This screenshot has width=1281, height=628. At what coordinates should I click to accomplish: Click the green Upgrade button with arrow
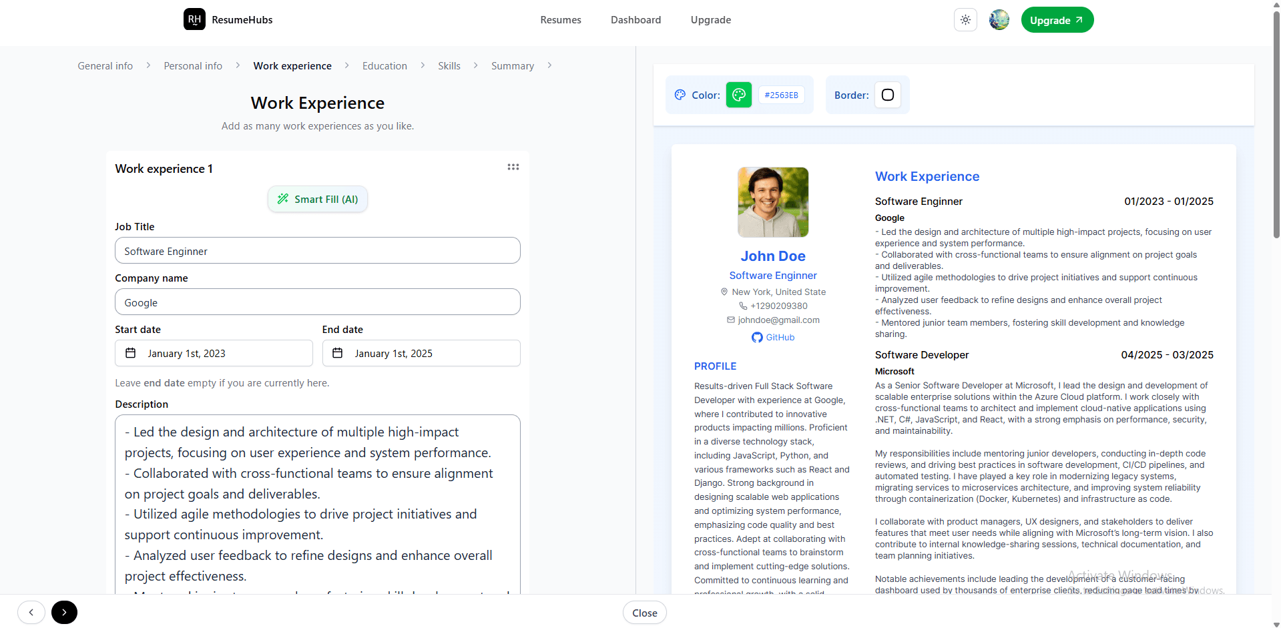click(1057, 20)
